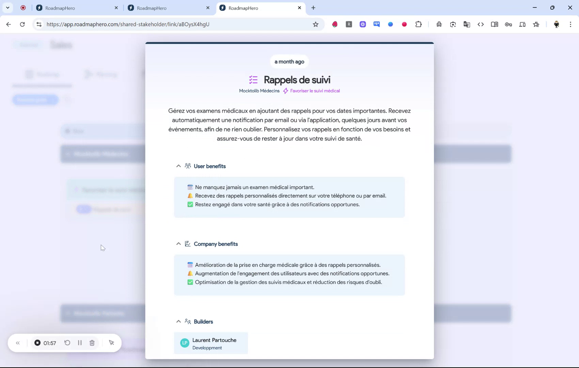Open the browser extensions puzzle menu
This screenshot has width=579, height=368.
coord(419,24)
